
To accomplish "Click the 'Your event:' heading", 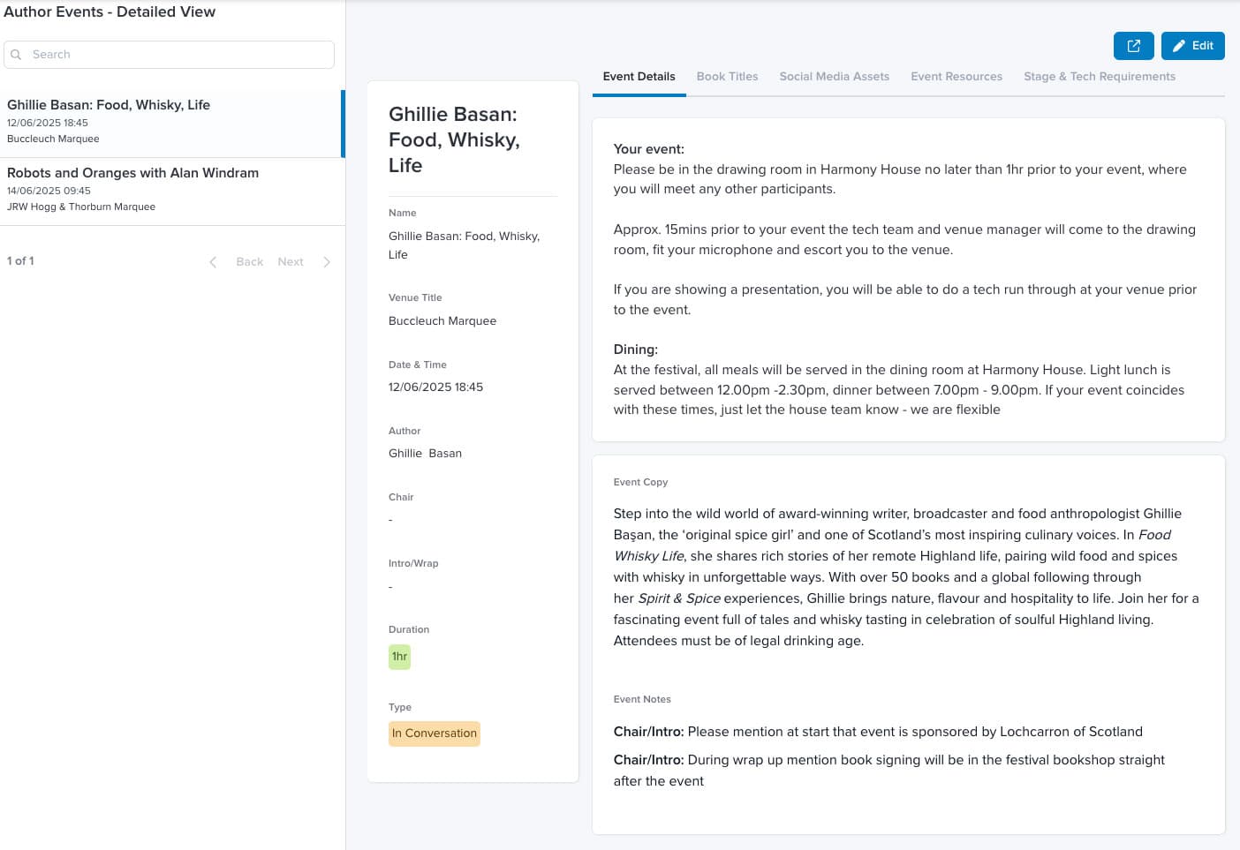I will 649,149.
